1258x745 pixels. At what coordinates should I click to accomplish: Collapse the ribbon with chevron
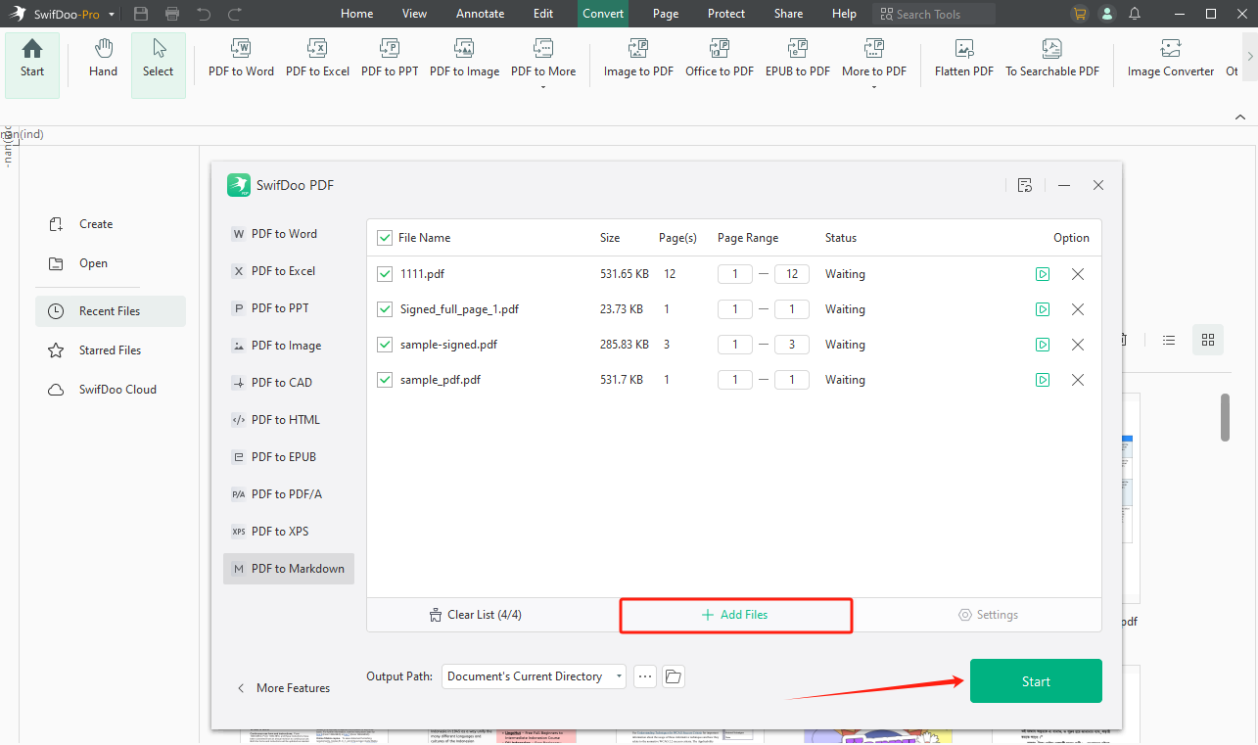[x=1240, y=116]
